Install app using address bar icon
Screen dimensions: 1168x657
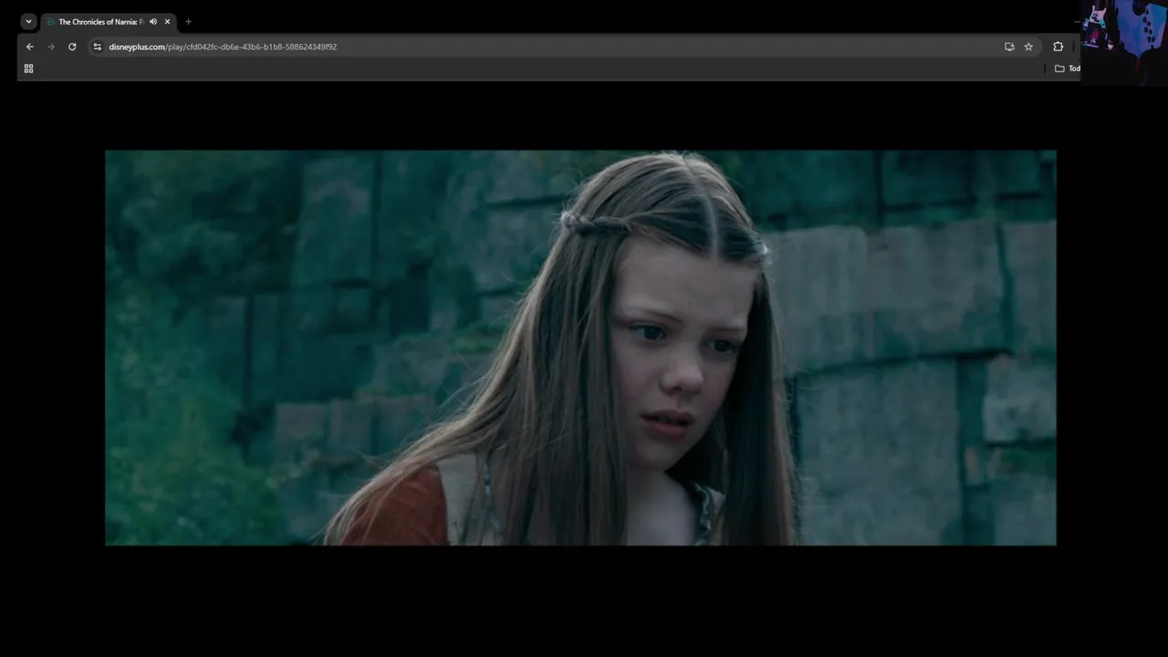click(1009, 47)
